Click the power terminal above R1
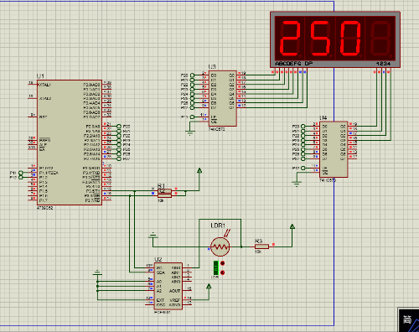This screenshot has width=419, height=332. 199,170
